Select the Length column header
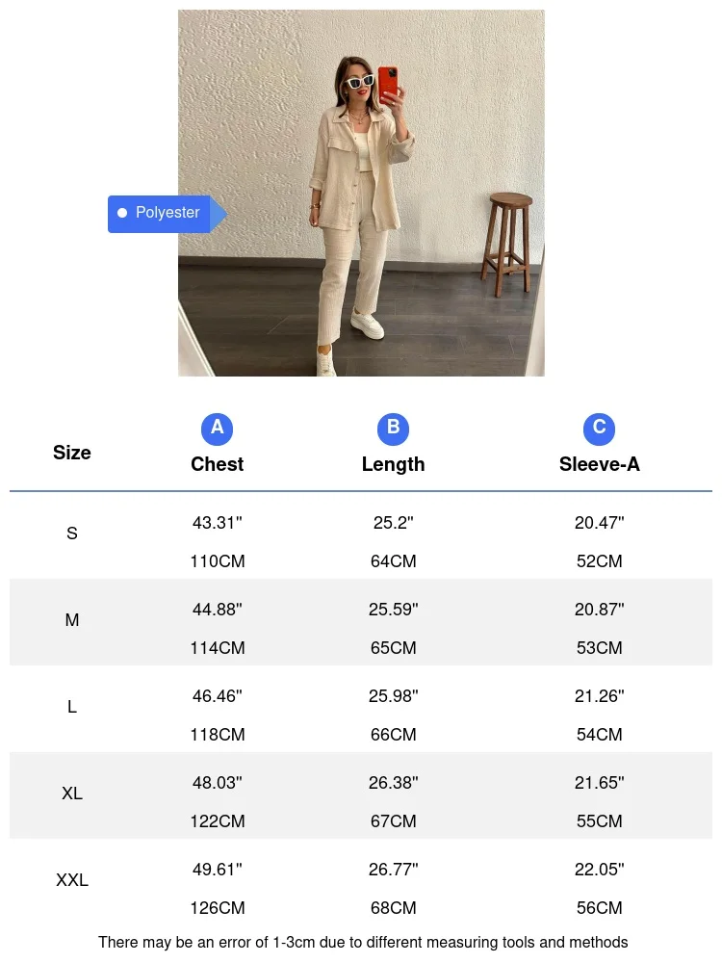This screenshot has width=722, height=963. click(x=393, y=464)
